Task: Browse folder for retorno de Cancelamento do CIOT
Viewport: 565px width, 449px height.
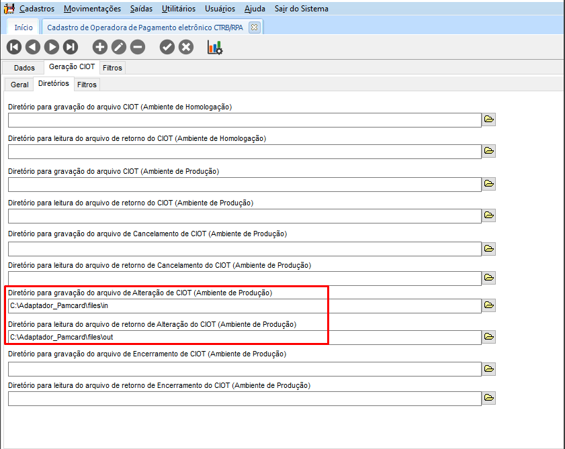Action: point(489,278)
